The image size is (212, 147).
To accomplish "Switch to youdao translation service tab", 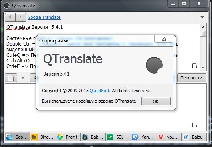I will point(169,137).
